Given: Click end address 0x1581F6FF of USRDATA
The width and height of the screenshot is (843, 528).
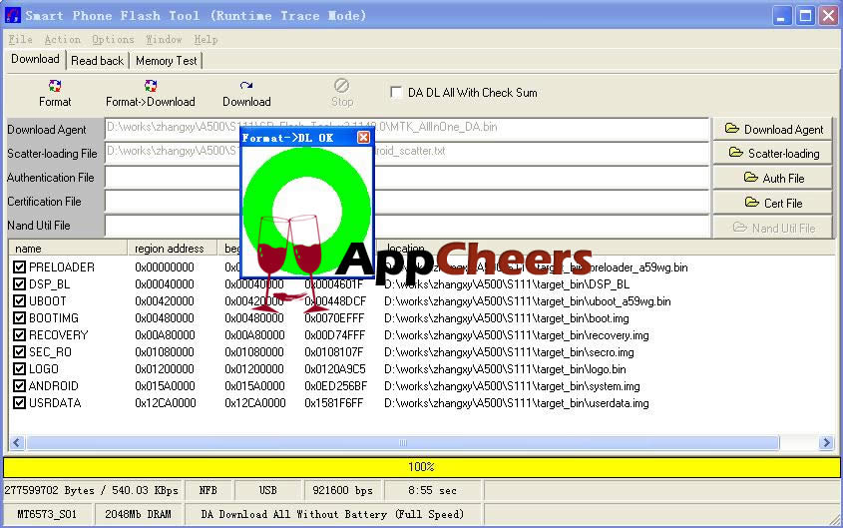Looking at the screenshot, I should click(333, 402).
